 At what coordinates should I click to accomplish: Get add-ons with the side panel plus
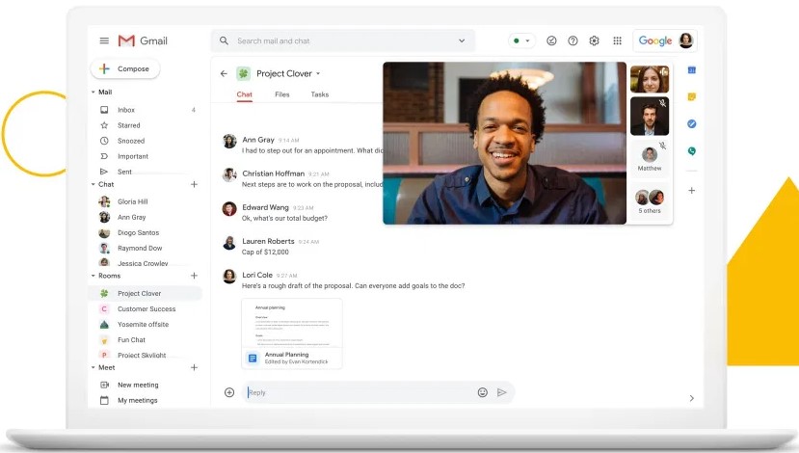click(x=691, y=191)
